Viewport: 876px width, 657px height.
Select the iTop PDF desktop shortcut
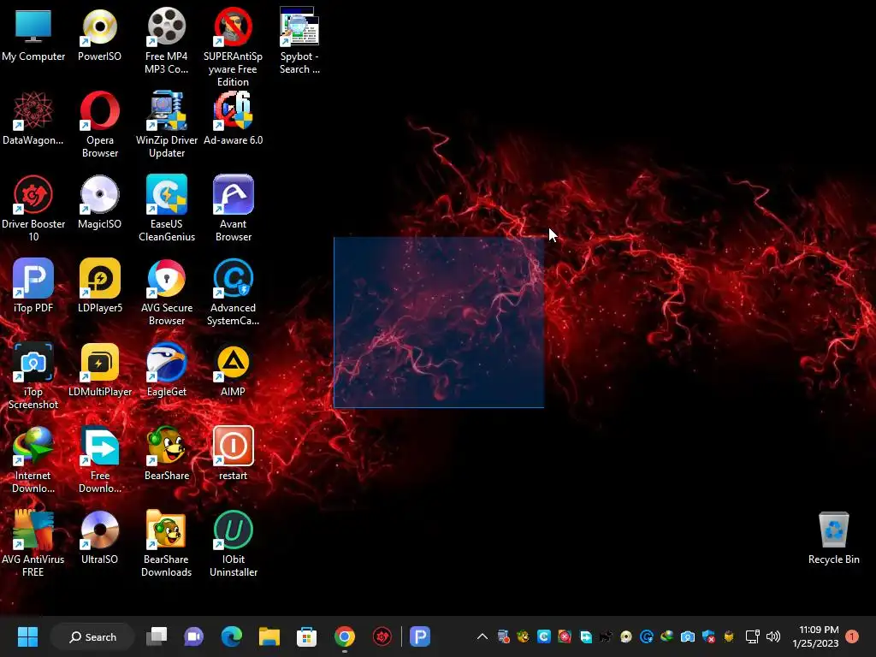(33, 286)
